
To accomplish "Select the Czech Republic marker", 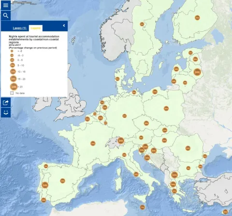I will point(146,123).
